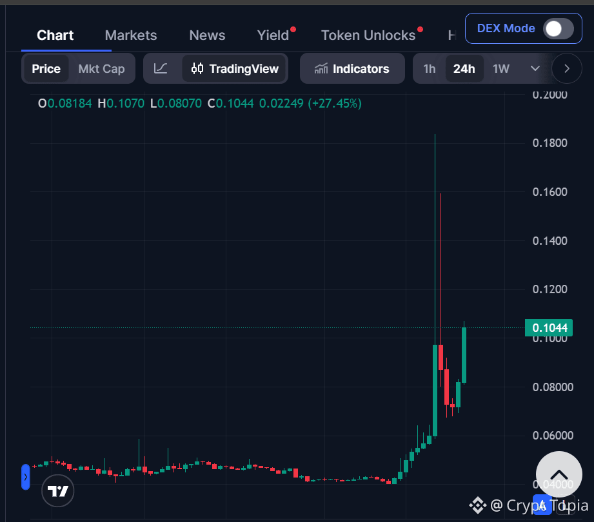Open the Token Unlocks tab
The height and width of the screenshot is (522, 594).
(x=368, y=35)
